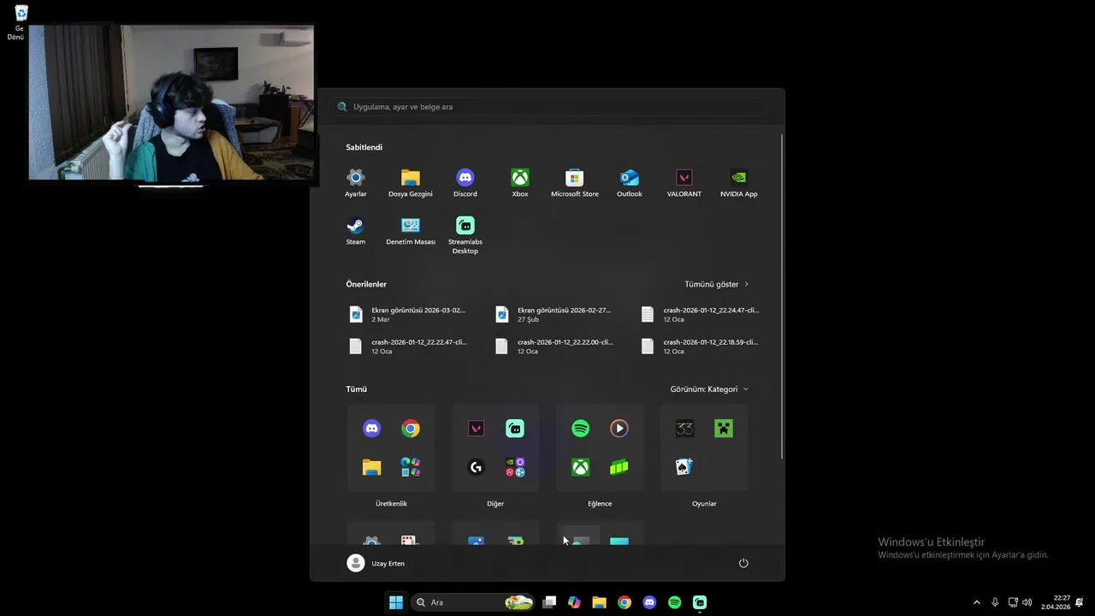
Task: Open the Eğlence category label
Action: click(600, 504)
